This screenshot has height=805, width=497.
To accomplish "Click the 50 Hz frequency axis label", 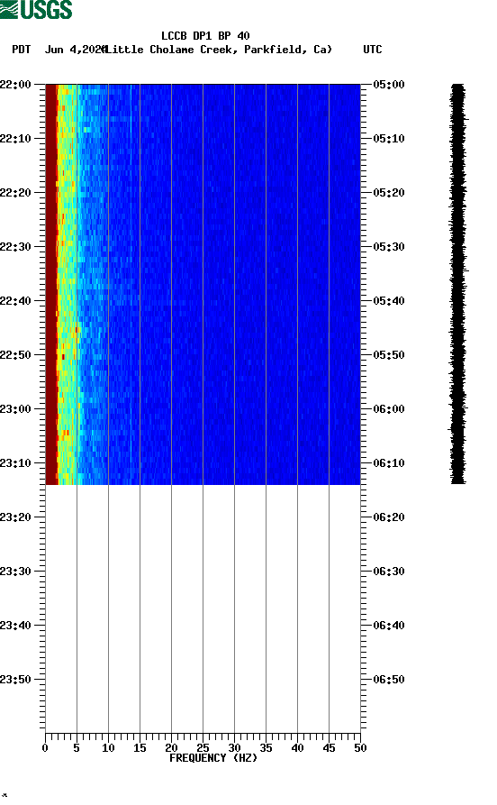I will coord(360,748).
